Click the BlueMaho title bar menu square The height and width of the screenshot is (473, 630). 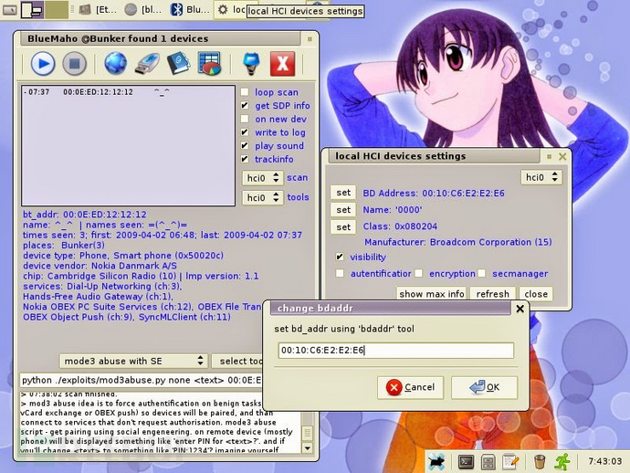point(310,39)
